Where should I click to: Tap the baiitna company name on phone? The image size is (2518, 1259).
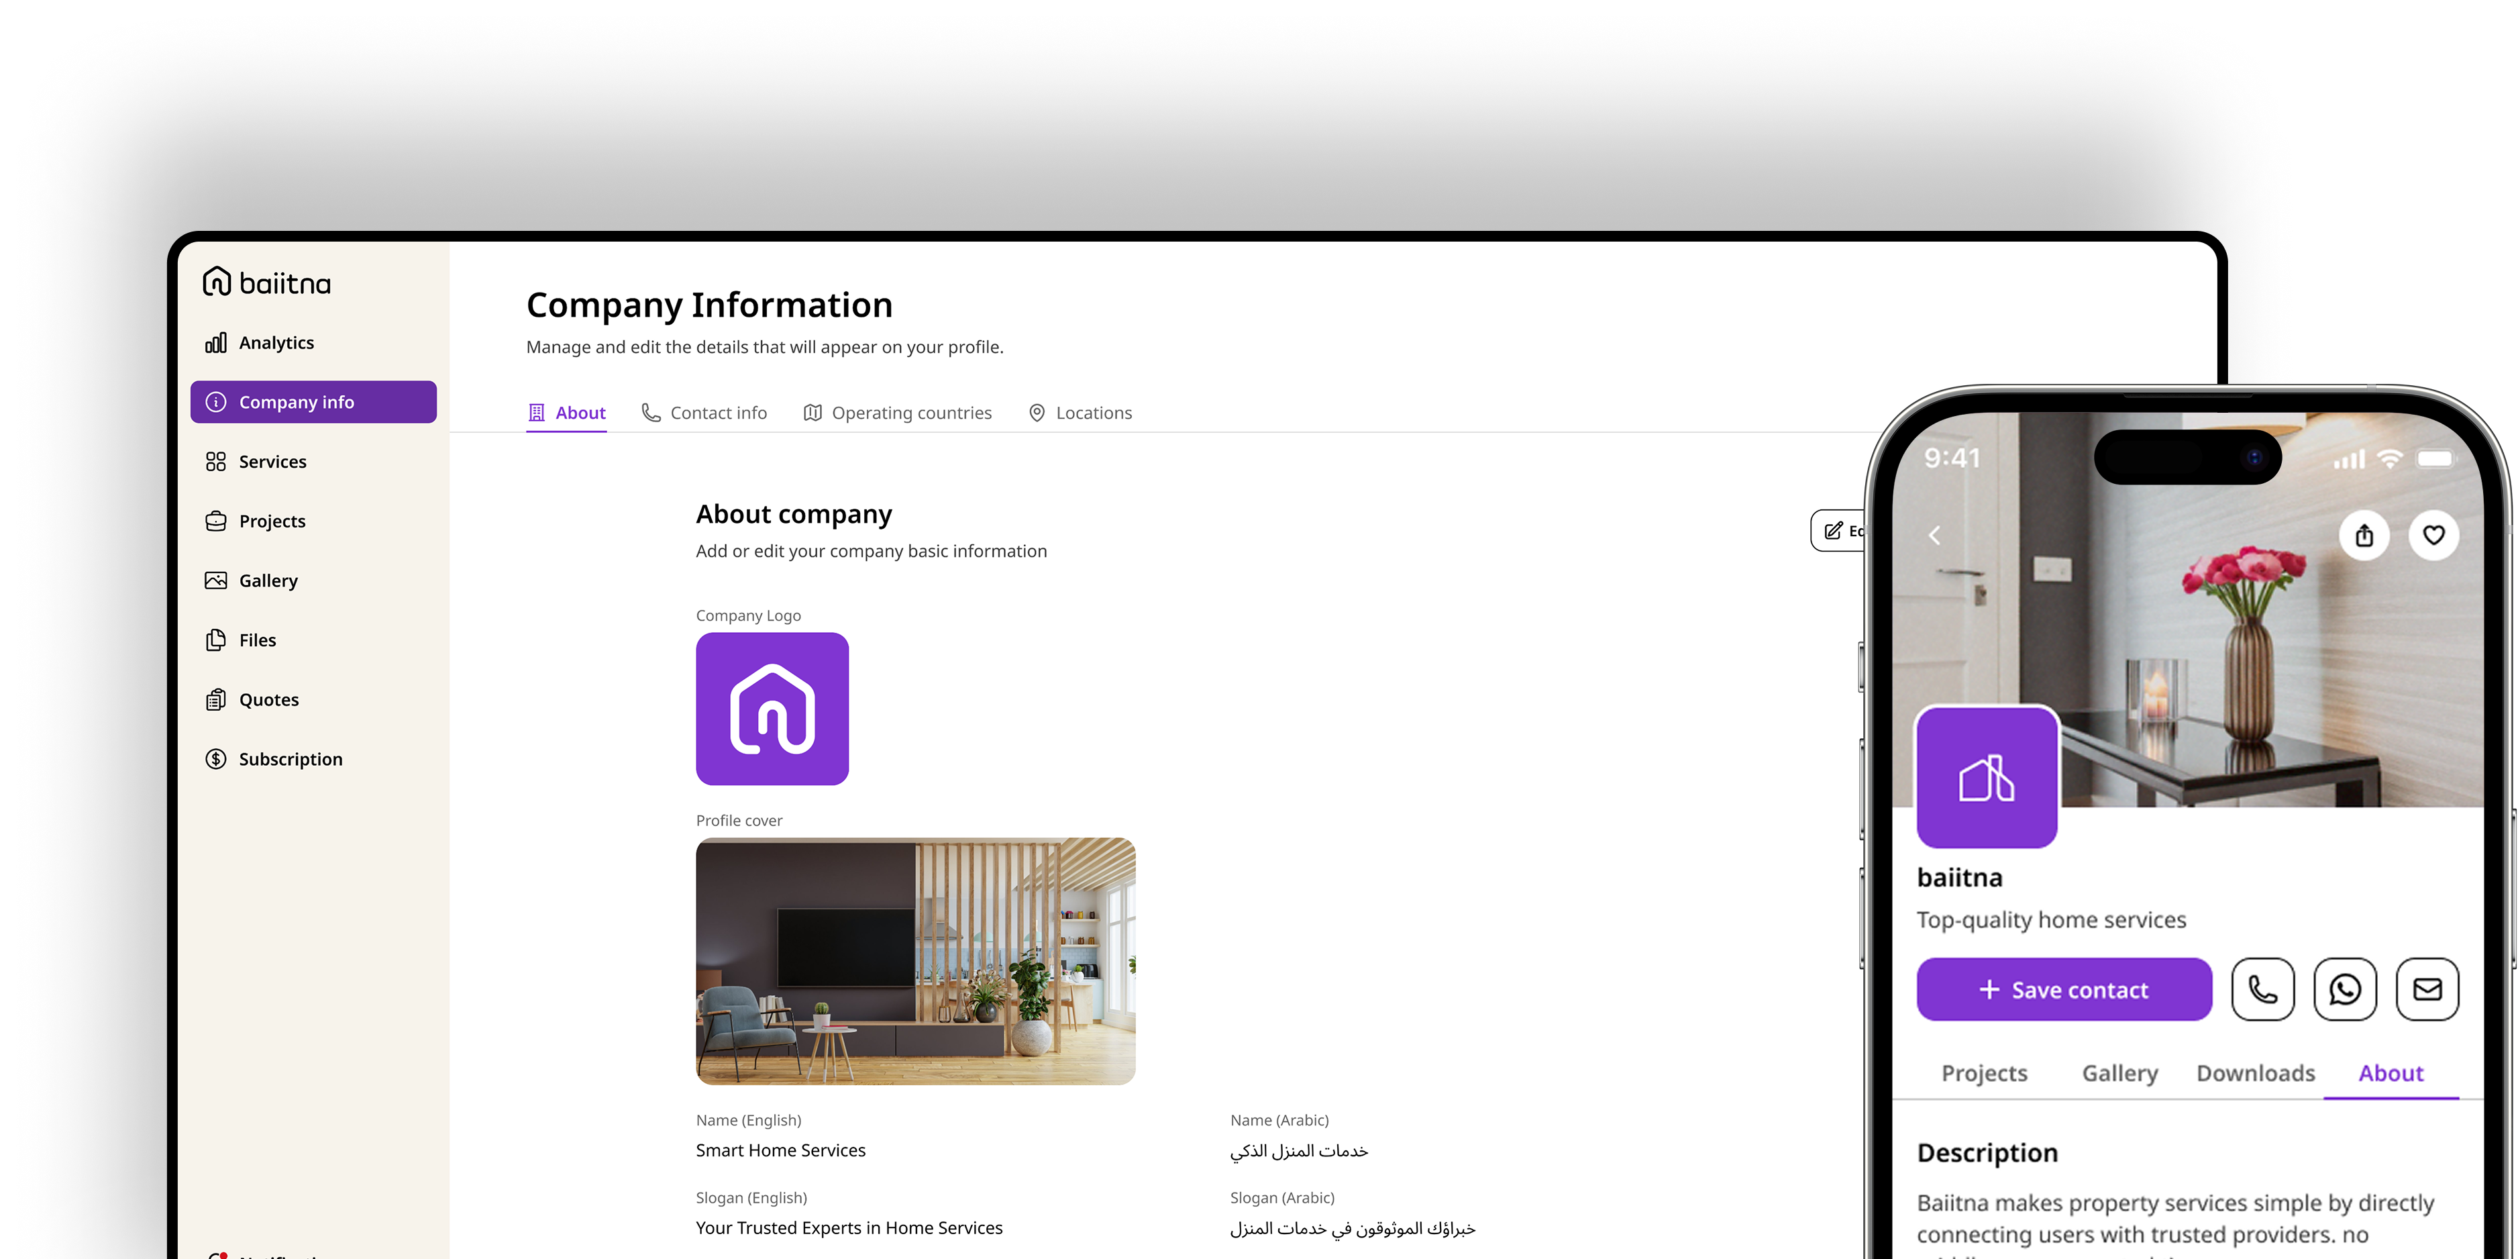point(1960,878)
